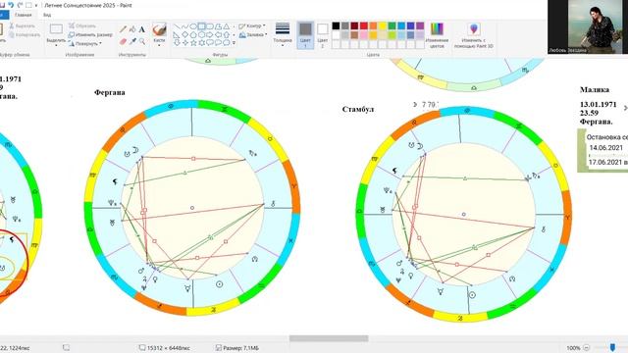Choose the Line shape

point(177,26)
